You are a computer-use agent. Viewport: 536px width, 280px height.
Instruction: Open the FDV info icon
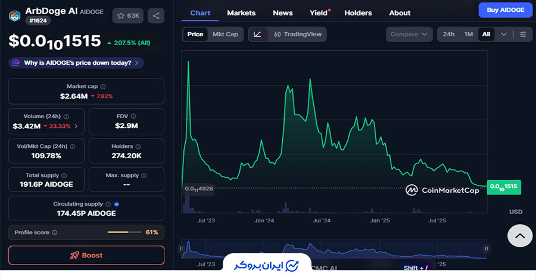tap(133, 117)
